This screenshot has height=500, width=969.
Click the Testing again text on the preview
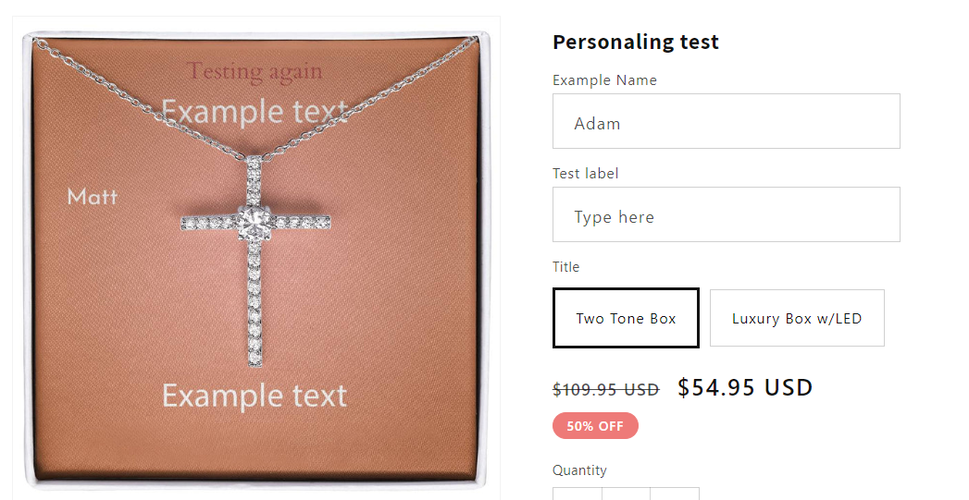point(255,71)
